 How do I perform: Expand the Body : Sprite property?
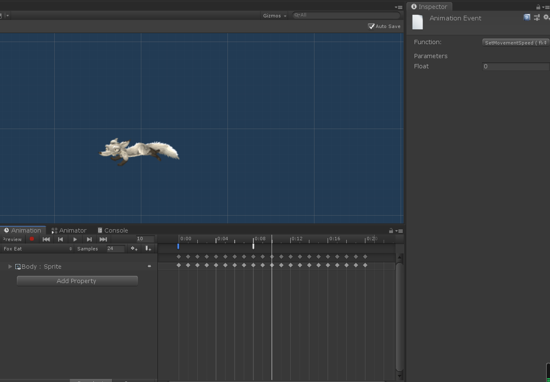coord(10,267)
